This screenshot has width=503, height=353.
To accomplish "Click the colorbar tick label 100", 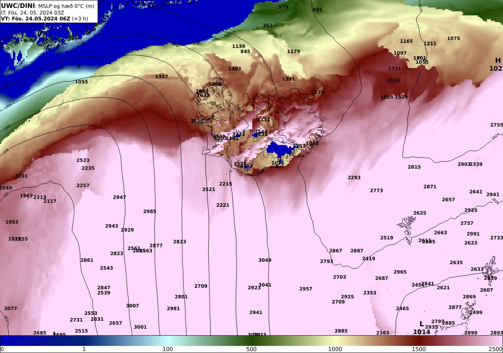I will point(168,349).
